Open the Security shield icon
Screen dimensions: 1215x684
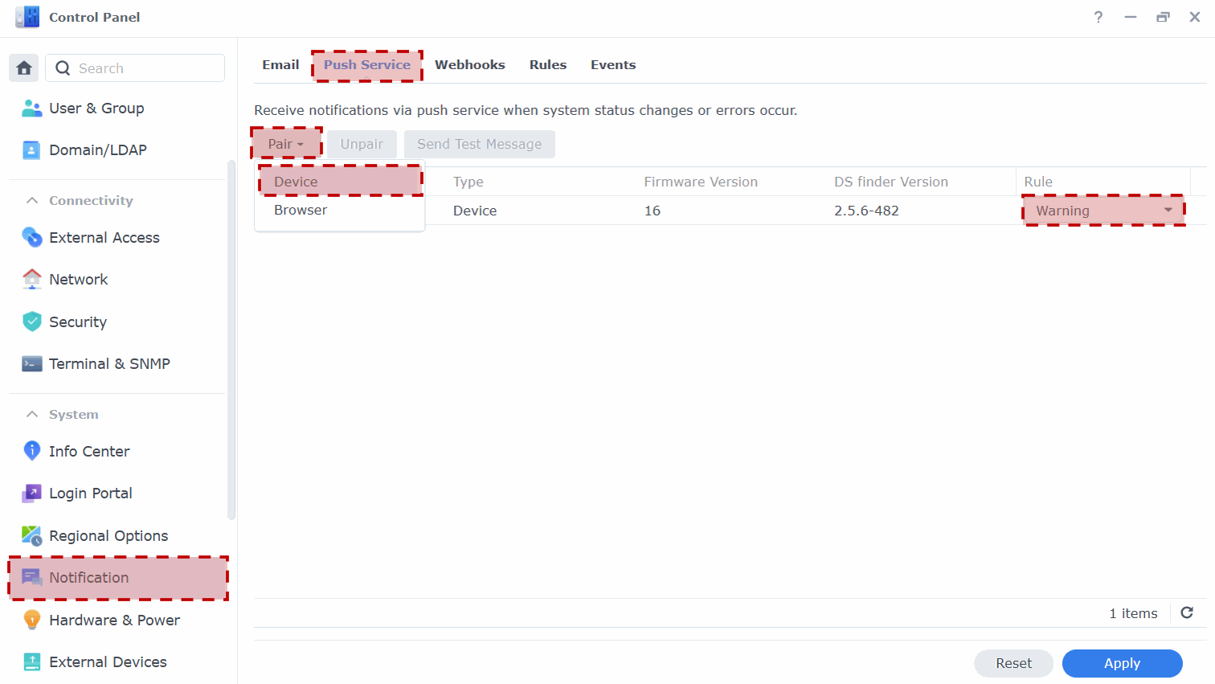tap(31, 322)
